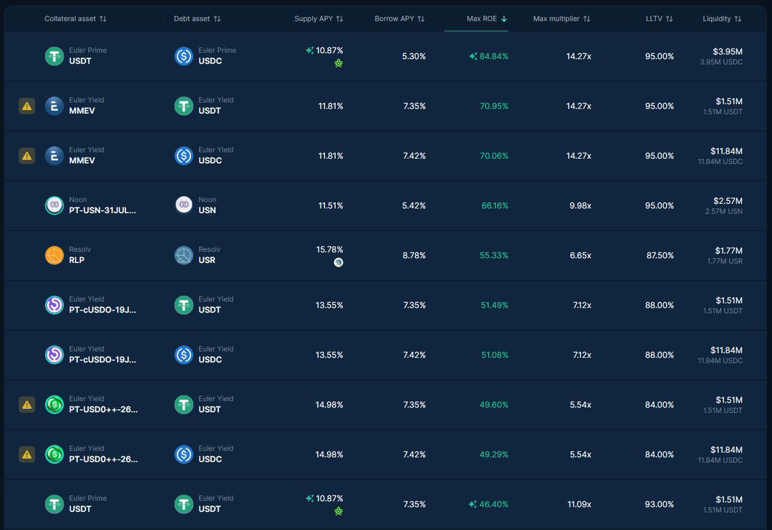
Task: Sort by Max multiplier column arrows
Action: [587, 19]
